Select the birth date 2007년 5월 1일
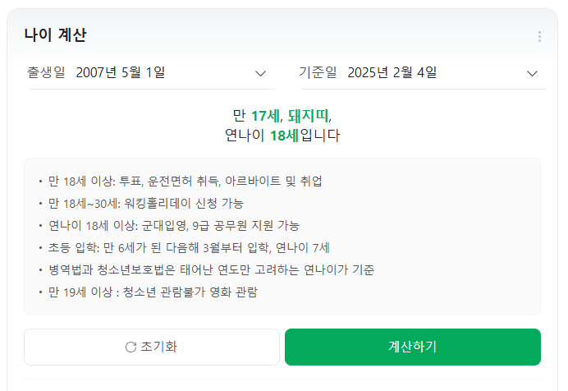 (121, 72)
